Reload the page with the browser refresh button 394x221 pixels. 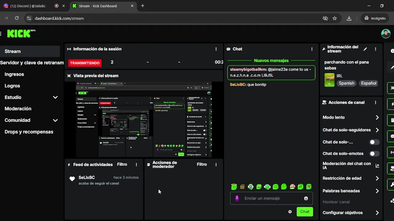pos(17,18)
